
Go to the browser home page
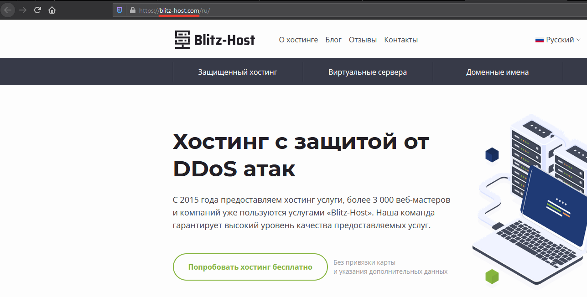(x=52, y=10)
